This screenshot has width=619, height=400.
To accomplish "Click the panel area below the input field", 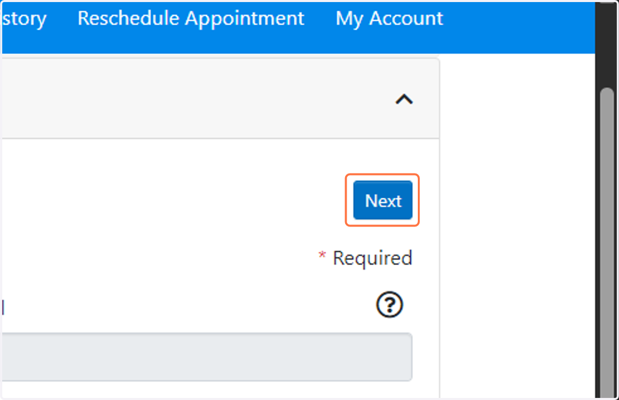I will (206, 389).
